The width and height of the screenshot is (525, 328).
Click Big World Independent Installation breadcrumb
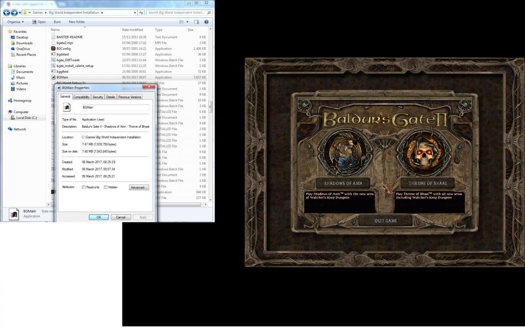click(x=73, y=13)
